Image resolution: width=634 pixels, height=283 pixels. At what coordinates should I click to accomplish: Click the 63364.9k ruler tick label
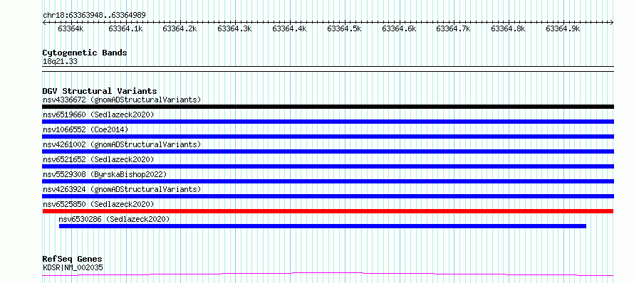(x=563, y=28)
